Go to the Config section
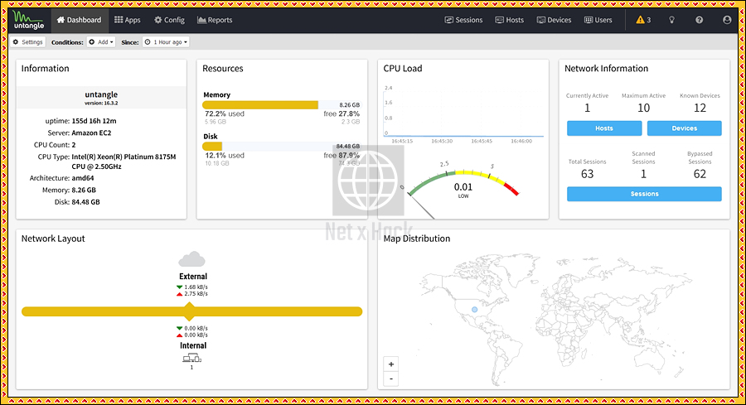This screenshot has height=405, width=746. coord(169,20)
